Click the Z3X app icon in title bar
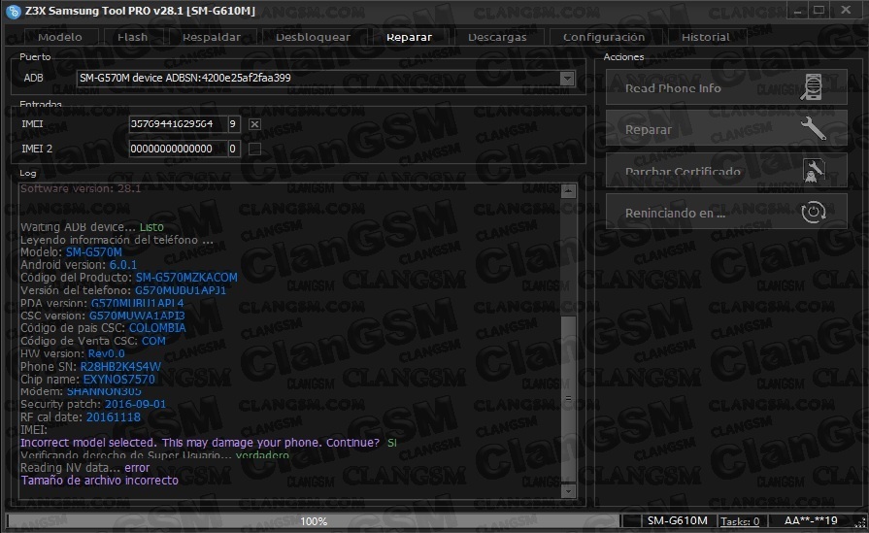The image size is (869, 533). click(x=13, y=11)
